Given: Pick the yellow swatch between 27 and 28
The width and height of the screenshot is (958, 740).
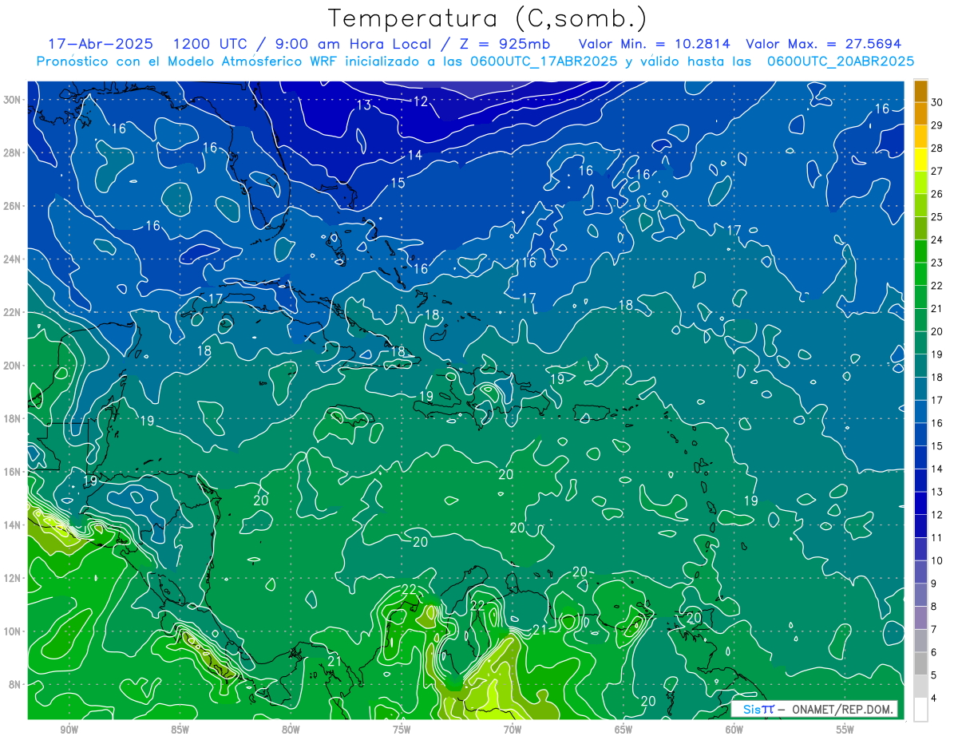Looking at the screenshot, I should point(920,160).
